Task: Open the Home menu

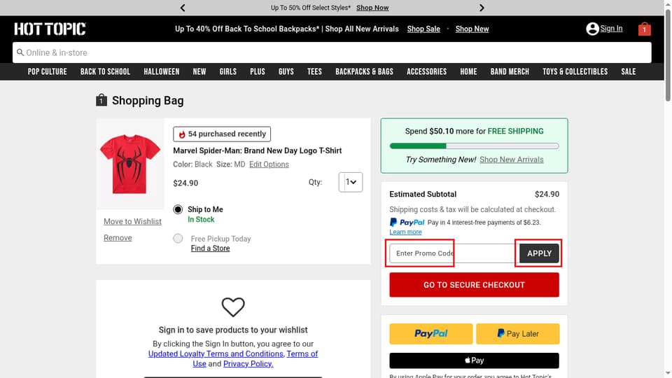Action: click(468, 71)
